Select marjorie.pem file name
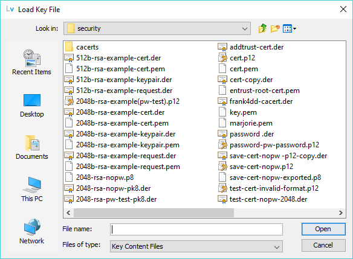The height and width of the screenshot is (259, 353). [251, 123]
